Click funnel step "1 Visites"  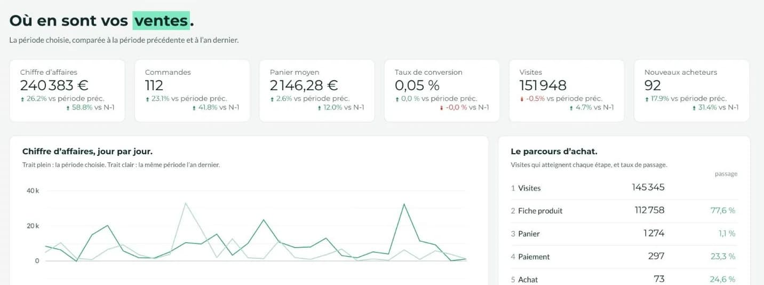pyautogui.click(x=526, y=188)
